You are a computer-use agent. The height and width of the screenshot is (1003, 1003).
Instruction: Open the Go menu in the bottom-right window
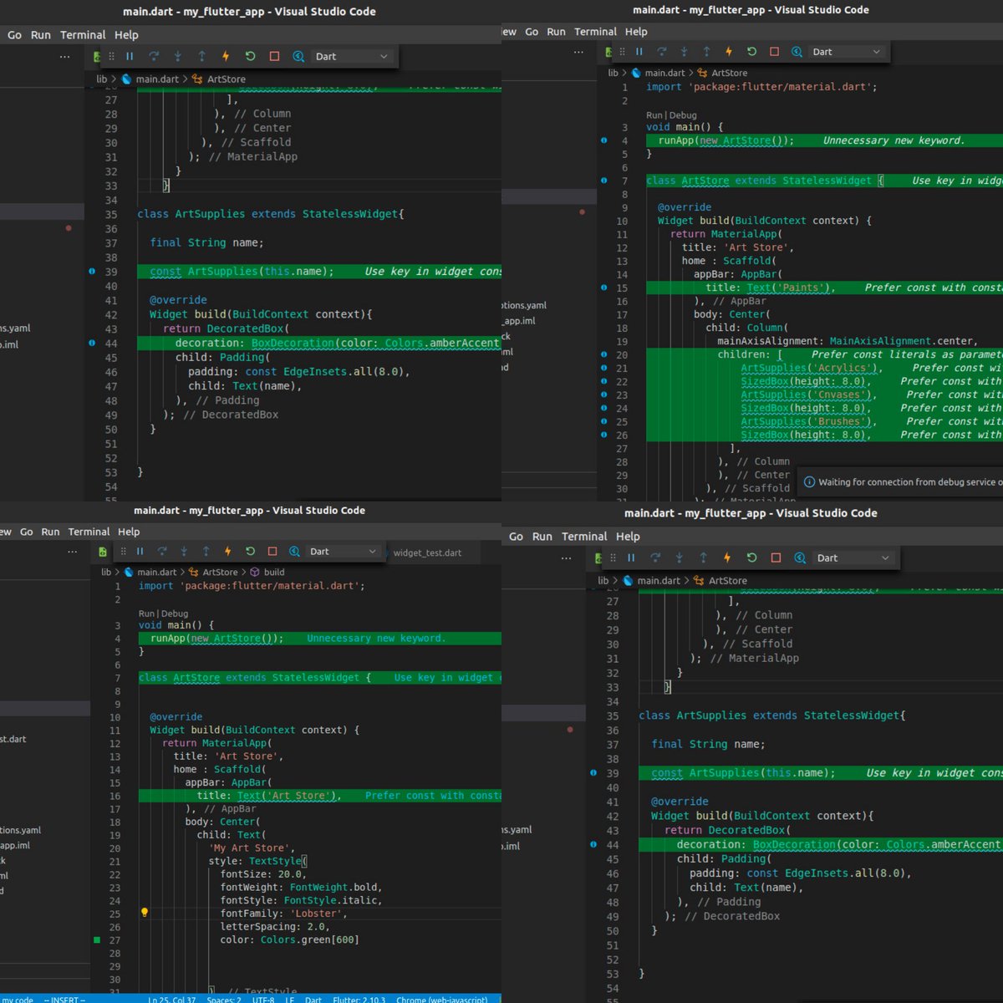coord(517,537)
